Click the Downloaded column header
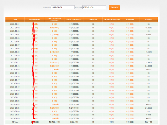This screenshot has width=167, height=125. pos(35,19)
